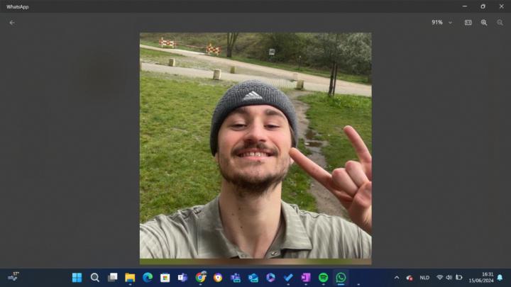Close the WhatsApp image viewer window

(501, 6)
